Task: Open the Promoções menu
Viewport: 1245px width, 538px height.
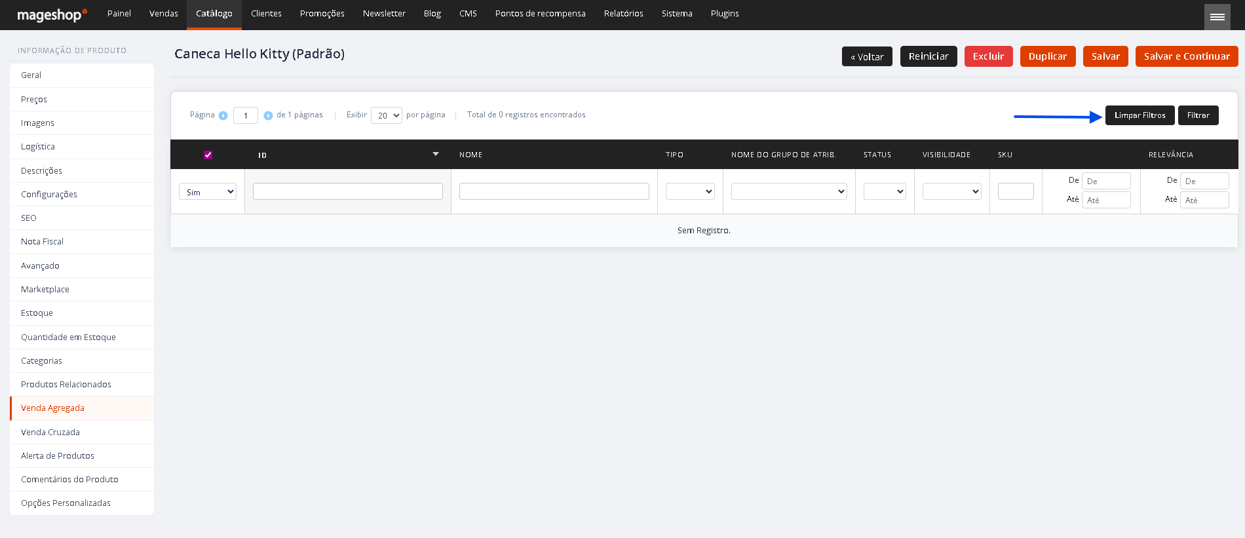Action: click(x=322, y=14)
